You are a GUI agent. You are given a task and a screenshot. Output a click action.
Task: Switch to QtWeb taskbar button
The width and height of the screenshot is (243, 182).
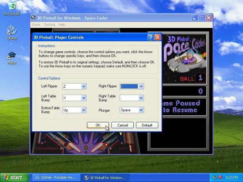[56, 177]
